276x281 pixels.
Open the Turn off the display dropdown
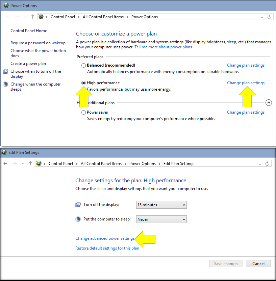(x=161, y=205)
